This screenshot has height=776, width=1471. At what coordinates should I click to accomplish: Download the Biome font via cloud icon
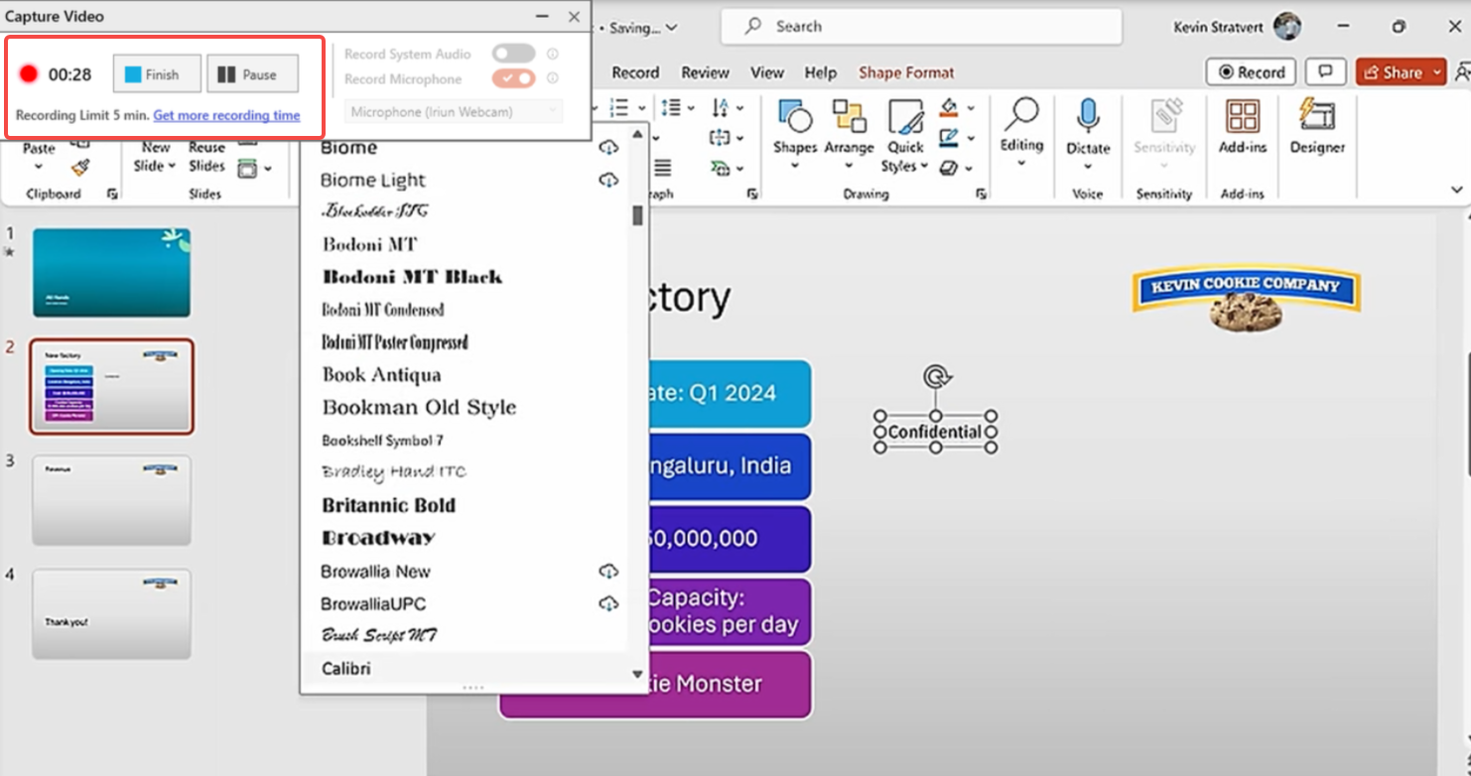pyautogui.click(x=608, y=147)
